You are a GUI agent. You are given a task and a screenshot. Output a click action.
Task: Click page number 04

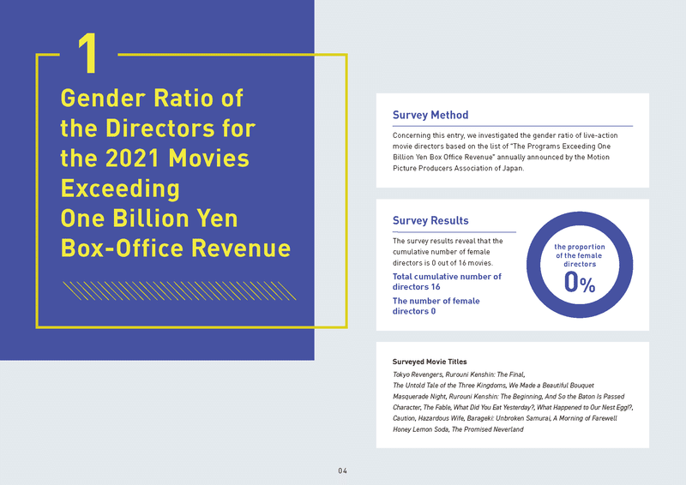(342, 470)
